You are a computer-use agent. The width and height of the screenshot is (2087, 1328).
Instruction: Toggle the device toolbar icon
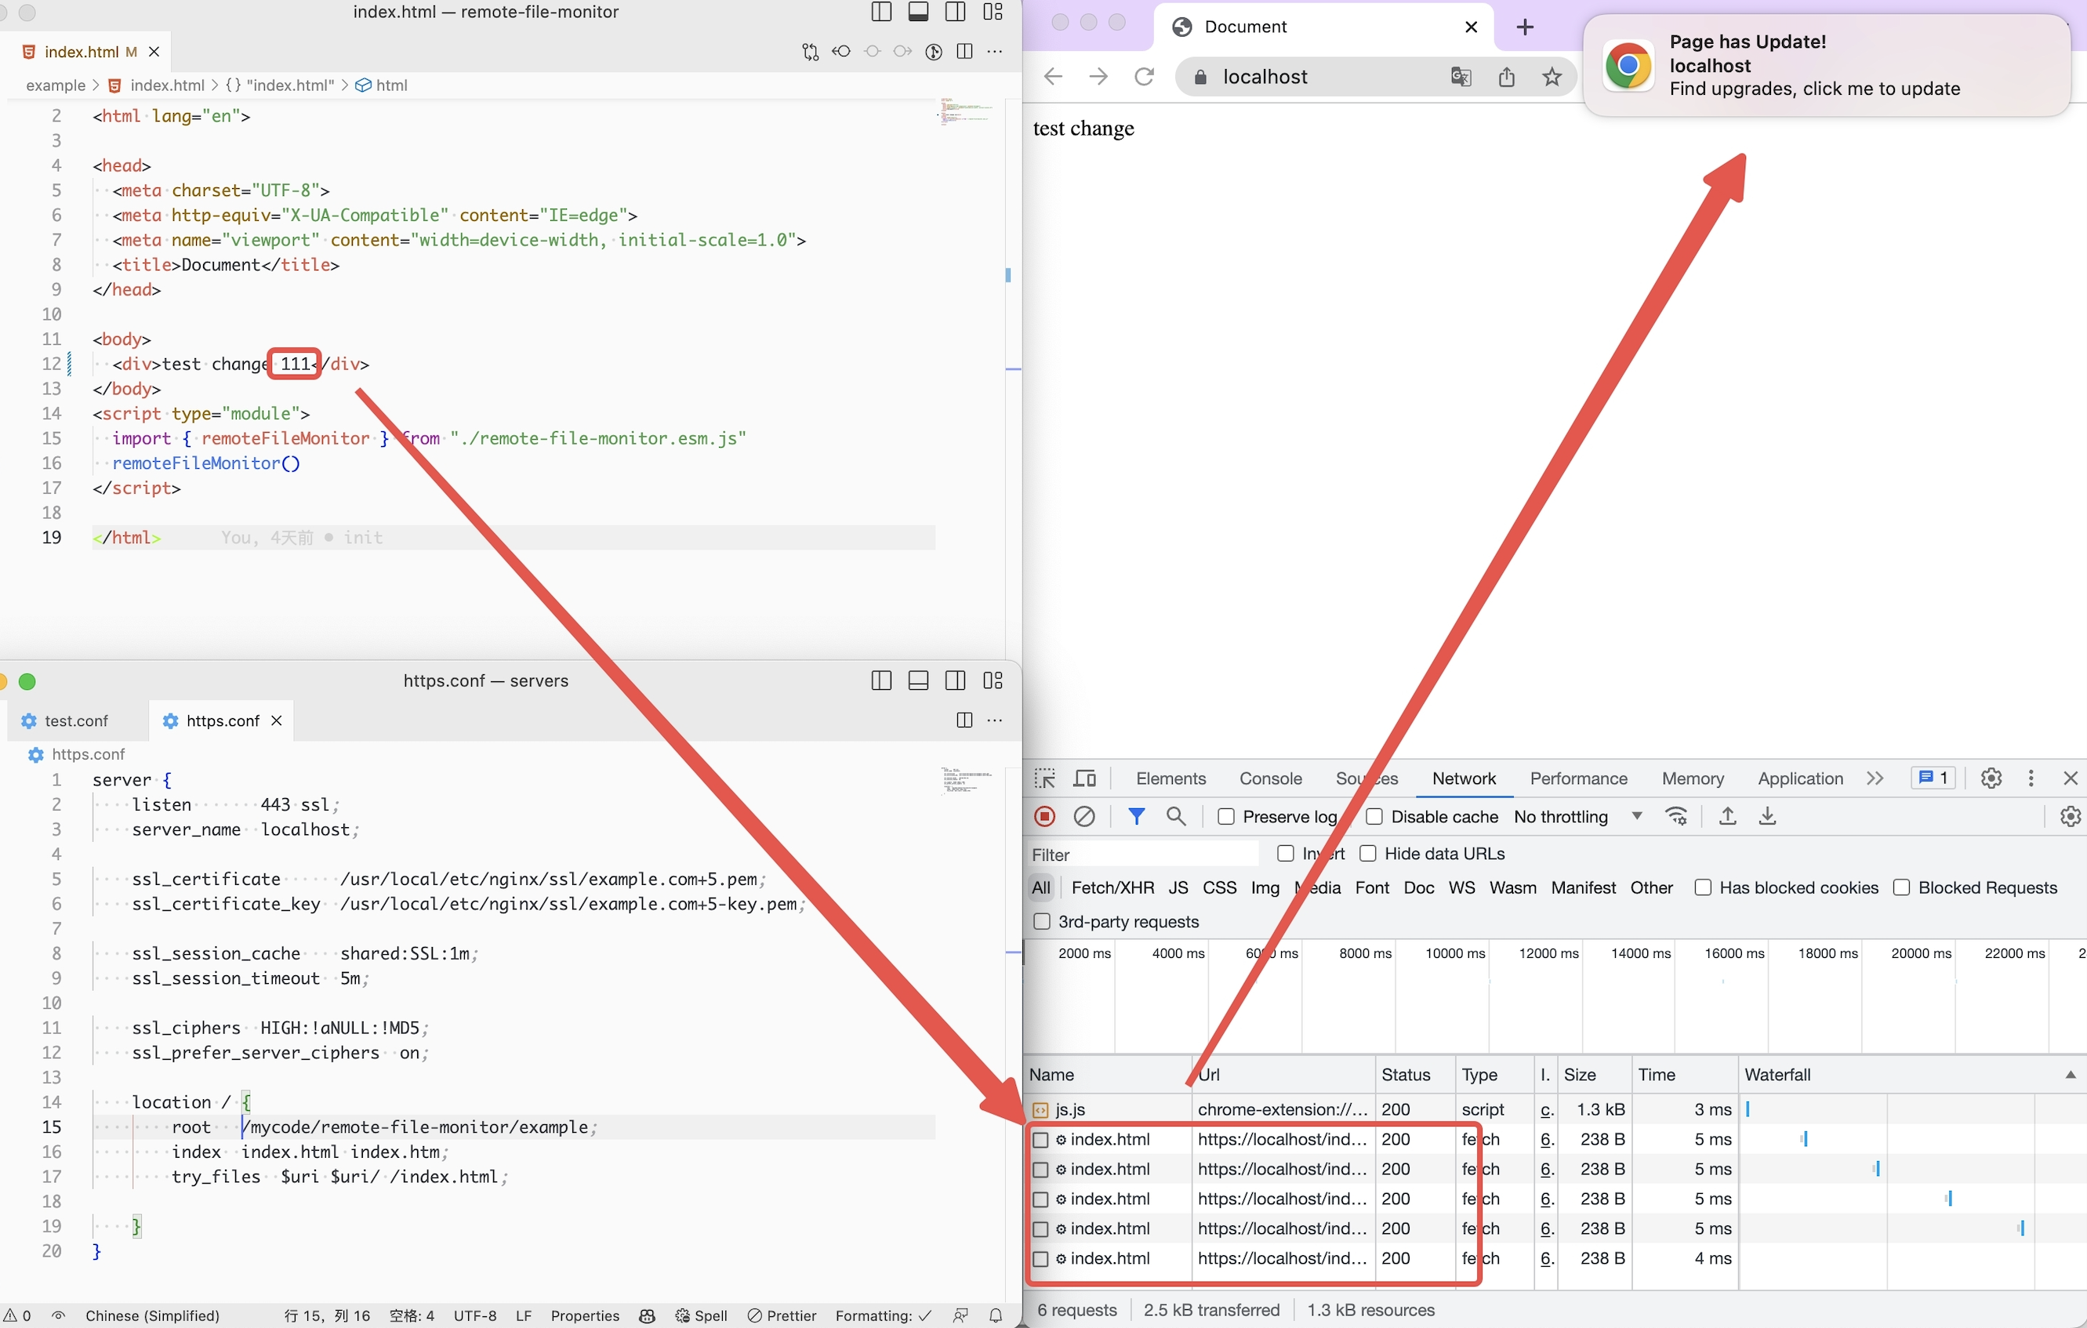1084,778
